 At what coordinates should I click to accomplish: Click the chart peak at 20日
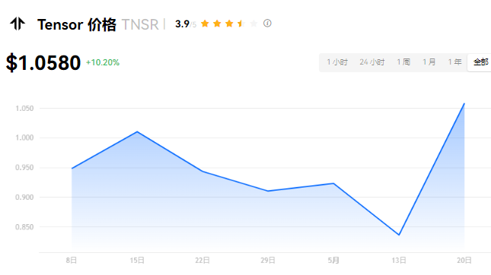click(x=464, y=103)
